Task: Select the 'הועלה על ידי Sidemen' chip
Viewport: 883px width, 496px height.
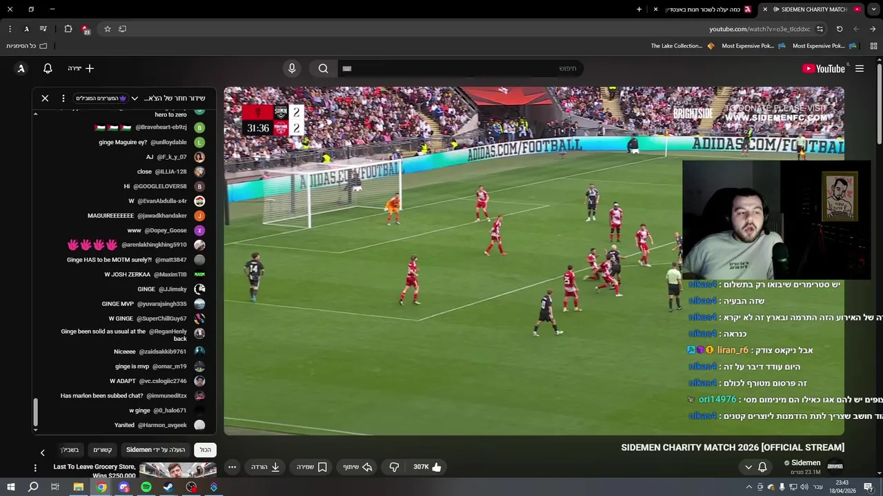Action: point(156,450)
